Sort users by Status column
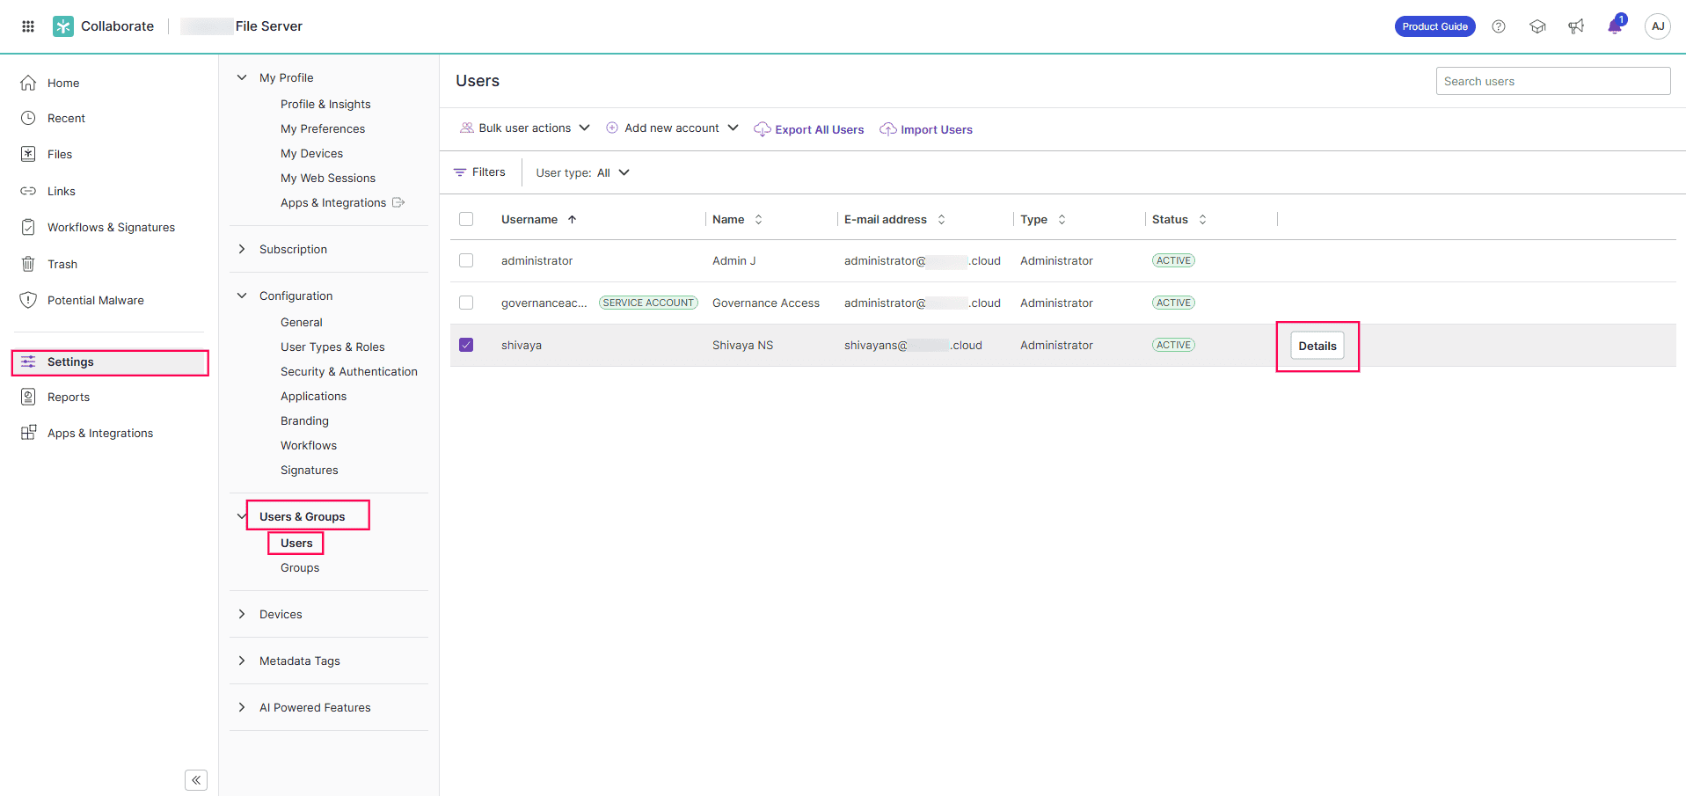The height and width of the screenshot is (796, 1686). pyautogui.click(x=1179, y=219)
